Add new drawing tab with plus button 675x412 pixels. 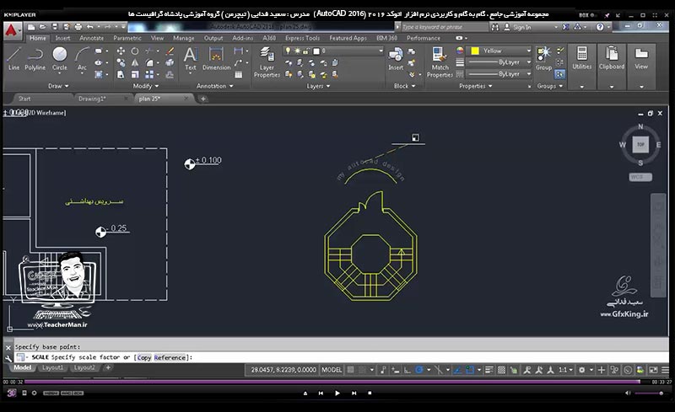tap(202, 99)
